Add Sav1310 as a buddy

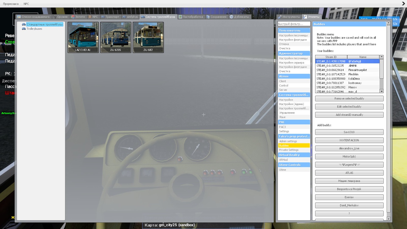(349, 132)
